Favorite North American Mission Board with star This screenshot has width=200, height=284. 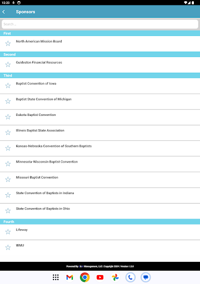(8, 43)
